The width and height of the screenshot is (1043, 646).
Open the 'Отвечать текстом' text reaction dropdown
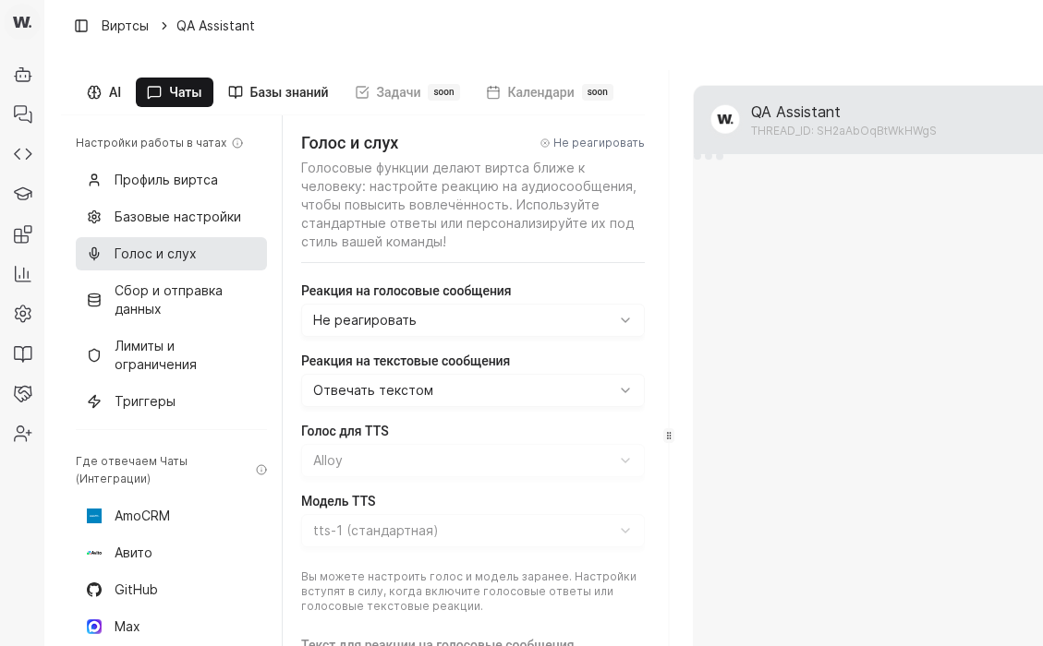click(472, 390)
